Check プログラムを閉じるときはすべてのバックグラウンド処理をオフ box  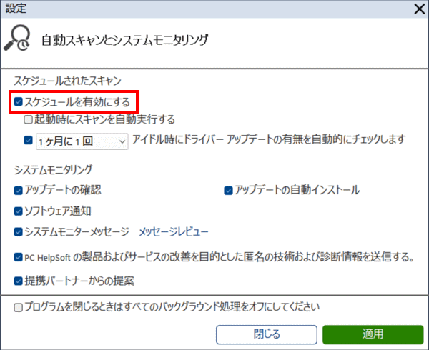[x=19, y=308]
